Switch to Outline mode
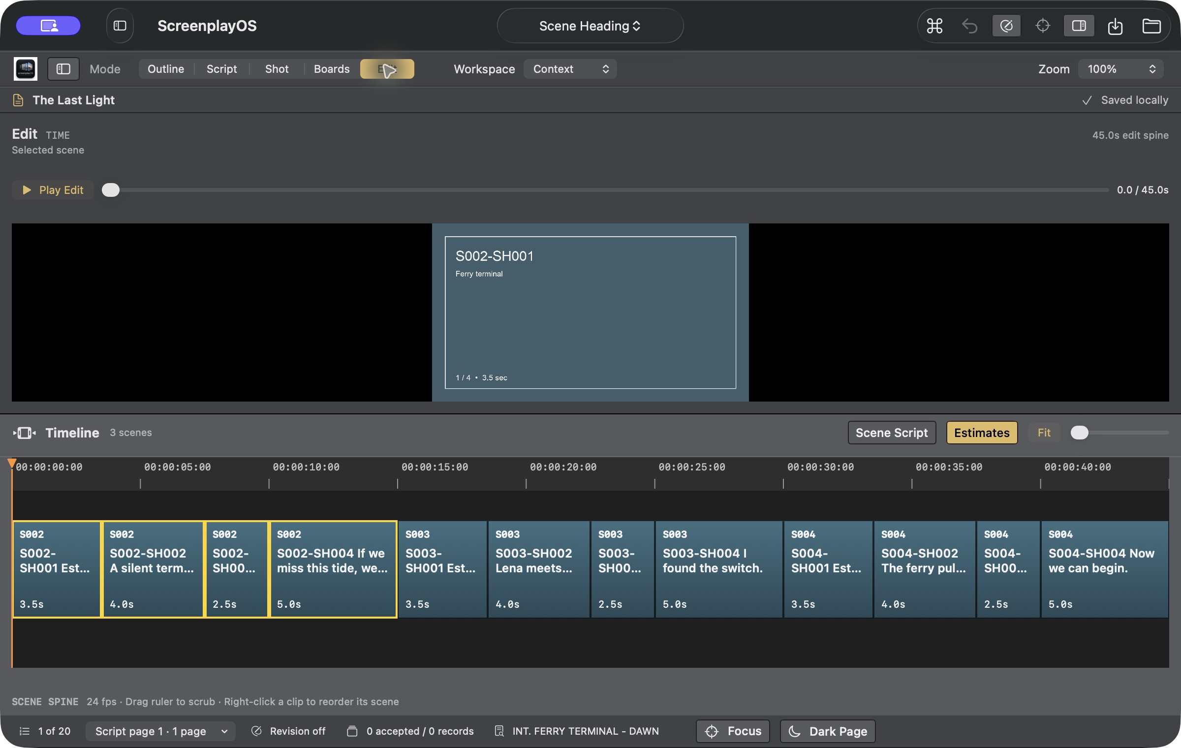Image resolution: width=1181 pixels, height=748 pixels. pyautogui.click(x=166, y=69)
